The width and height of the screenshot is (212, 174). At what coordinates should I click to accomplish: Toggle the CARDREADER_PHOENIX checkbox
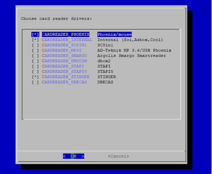[x=35, y=35]
